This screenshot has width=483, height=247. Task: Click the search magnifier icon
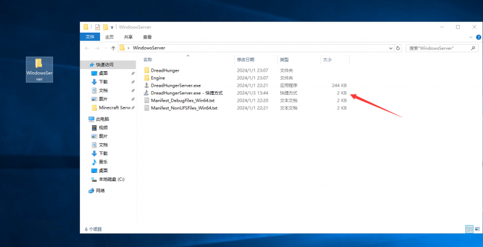(473, 48)
